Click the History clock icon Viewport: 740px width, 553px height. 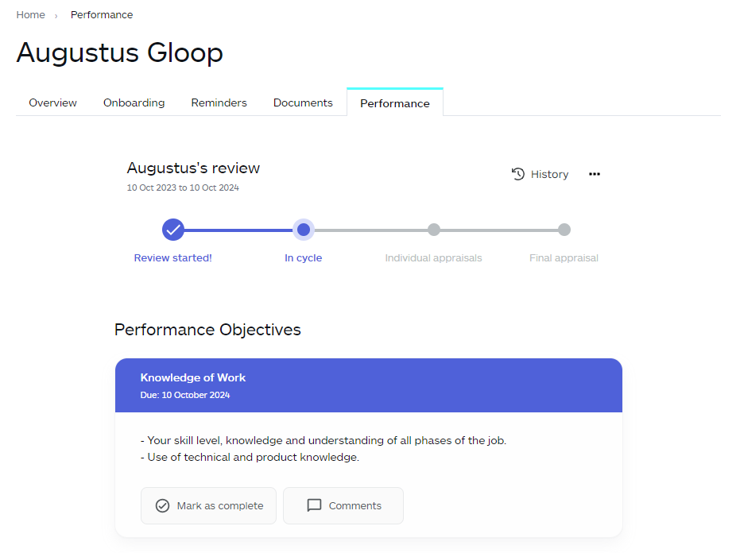(x=518, y=174)
